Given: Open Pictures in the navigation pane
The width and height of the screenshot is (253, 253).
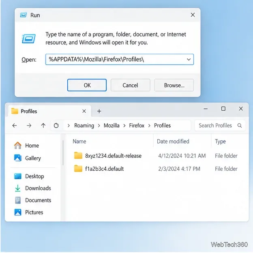Looking at the screenshot, I should tap(29, 212).
